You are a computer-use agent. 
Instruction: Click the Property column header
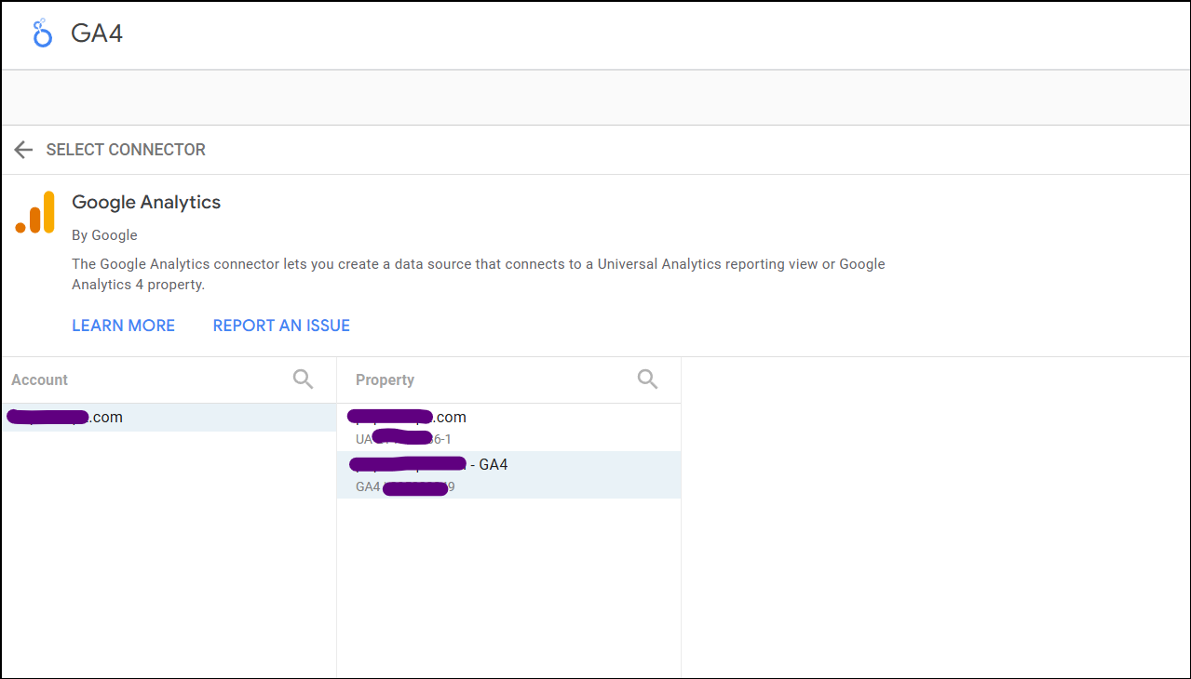click(x=385, y=379)
